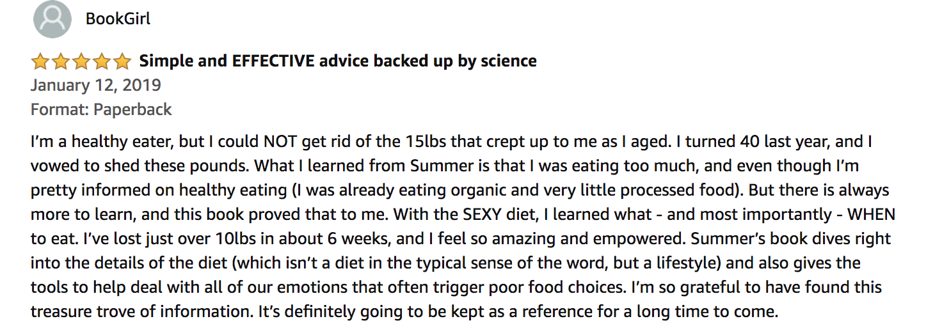Click the word 'NOT' in the review text
Screen dimensions: 942x335
[279, 142]
